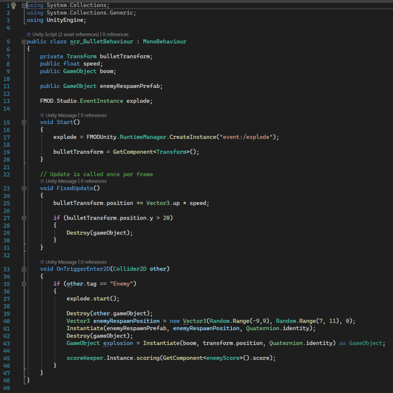Click "0 references" above the class declaration
The width and height of the screenshot is (393, 393).
[x=115, y=35]
